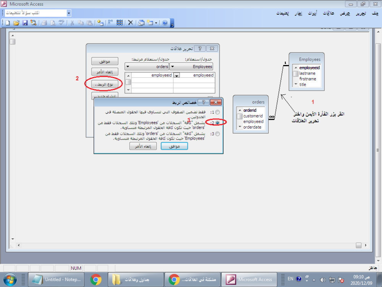This screenshot has height=287, width=382.
Task: Open a file using the folder icon
Action: (x=16, y=23)
